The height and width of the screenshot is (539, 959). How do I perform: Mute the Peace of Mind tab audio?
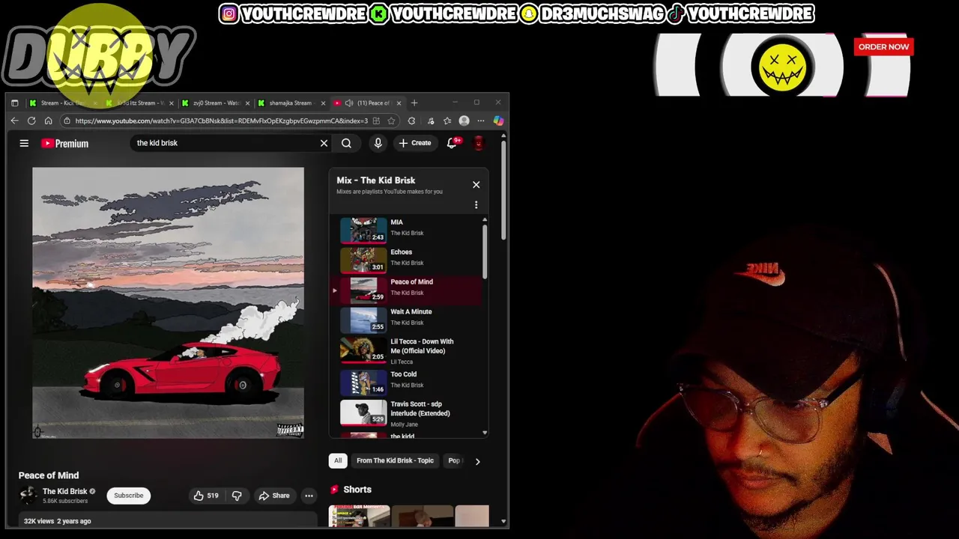click(348, 103)
